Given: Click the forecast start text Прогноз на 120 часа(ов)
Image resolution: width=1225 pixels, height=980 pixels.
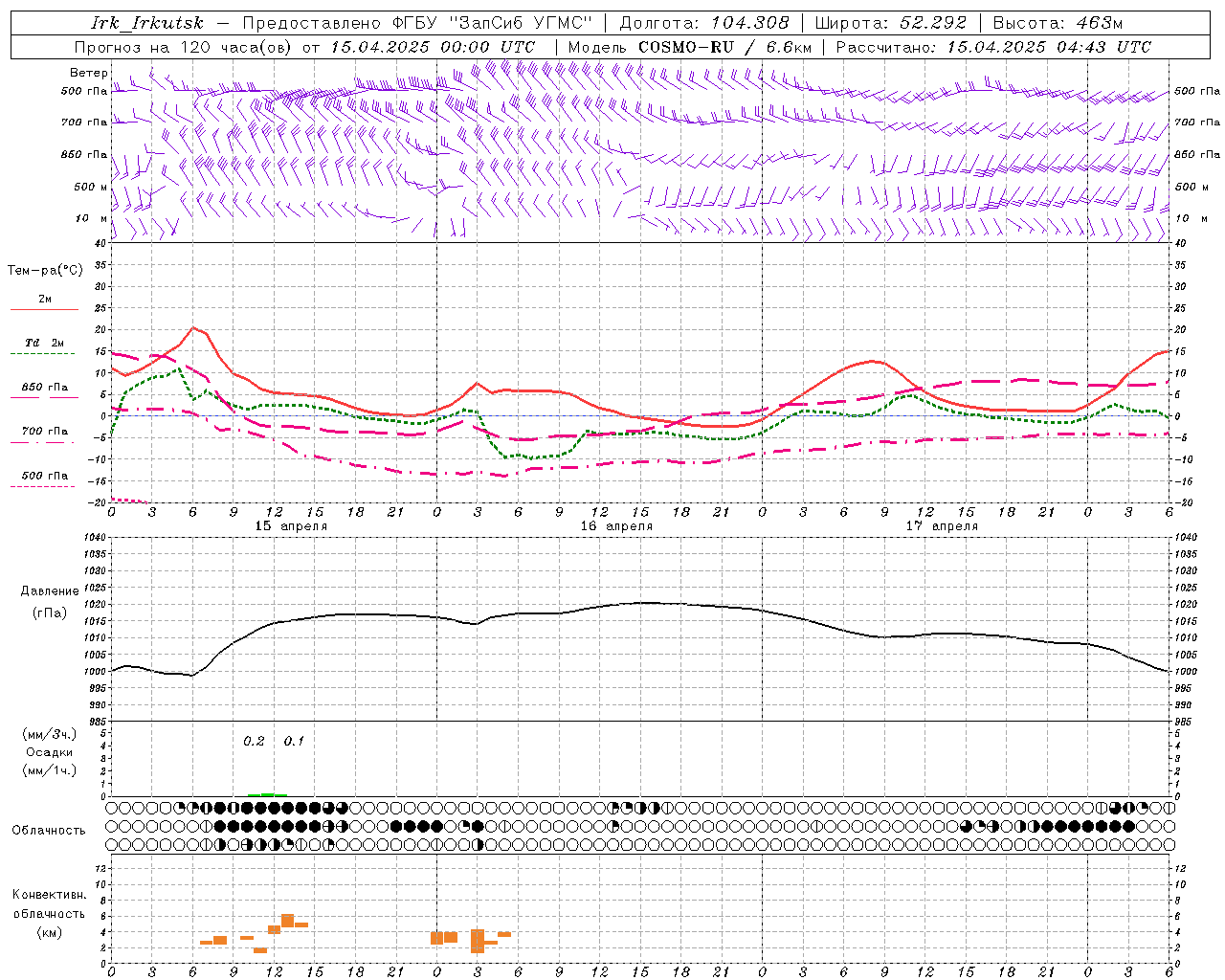Looking at the screenshot, I should click(x=184, y=47).
